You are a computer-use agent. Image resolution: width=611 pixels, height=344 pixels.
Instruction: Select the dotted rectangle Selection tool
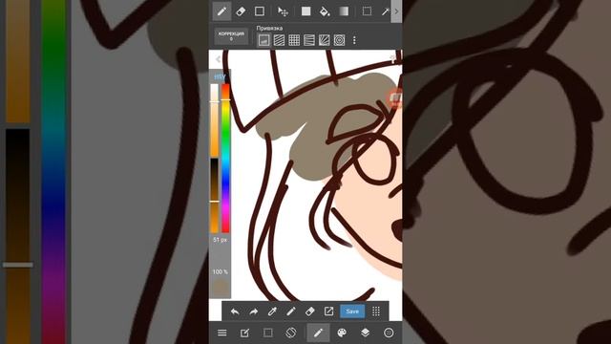click(x=367, y=11)
